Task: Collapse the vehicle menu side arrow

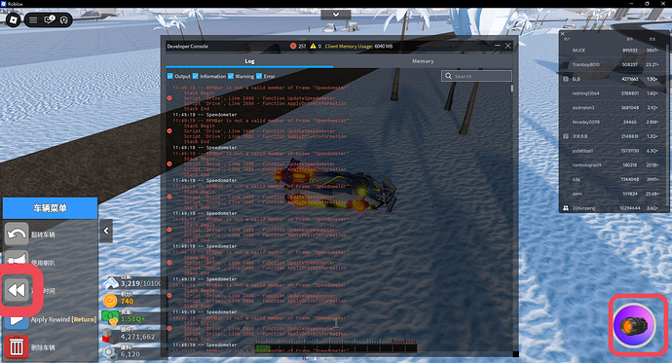Action: (106, 231)
